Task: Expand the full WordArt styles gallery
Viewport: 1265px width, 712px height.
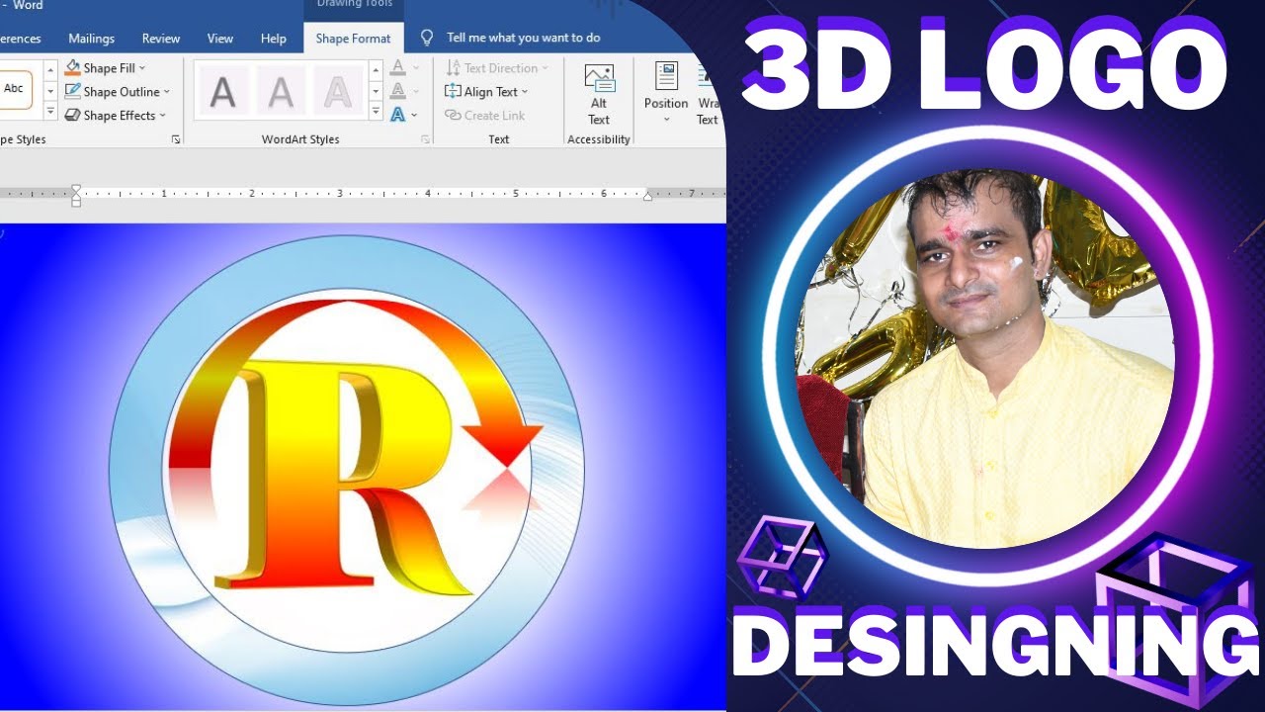Action: [376, 113]
